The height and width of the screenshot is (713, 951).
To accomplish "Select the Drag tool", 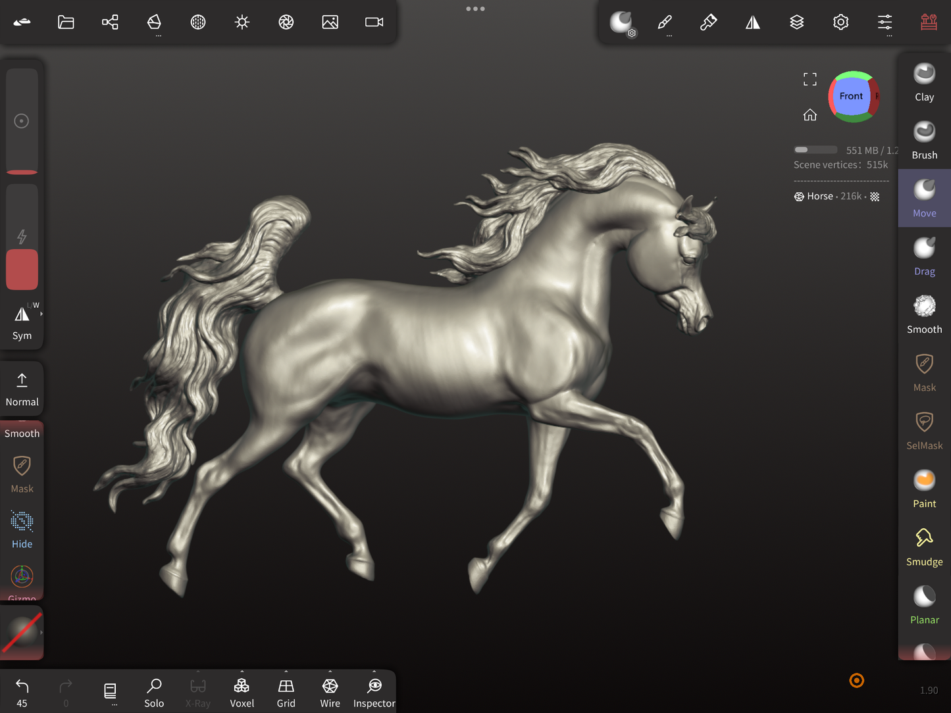I will 924,257.
